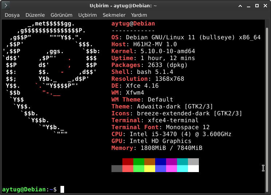The width and height of the screenshot is (271, 195).
Task: Click the light gray color block
Action: click(193, 162)
